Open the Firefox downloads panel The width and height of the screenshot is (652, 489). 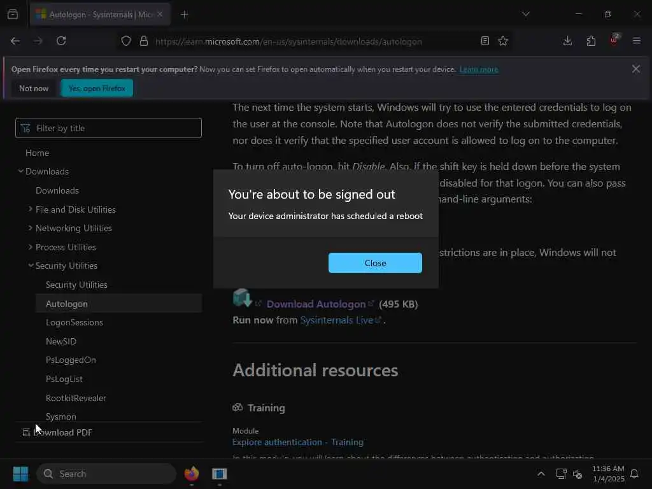click(567, 41)
